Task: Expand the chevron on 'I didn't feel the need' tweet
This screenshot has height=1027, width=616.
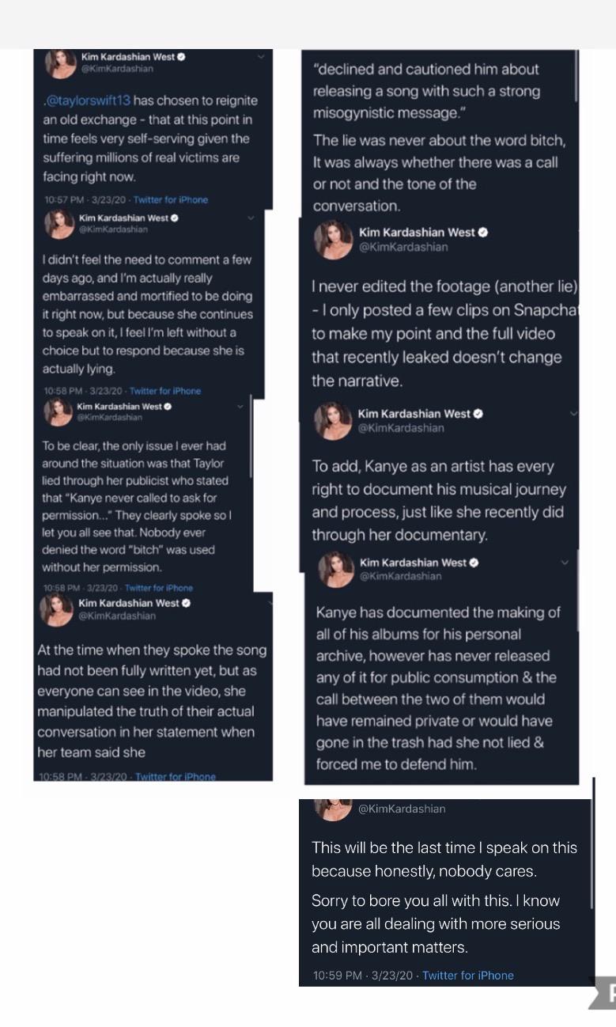Action: [251, 218]
